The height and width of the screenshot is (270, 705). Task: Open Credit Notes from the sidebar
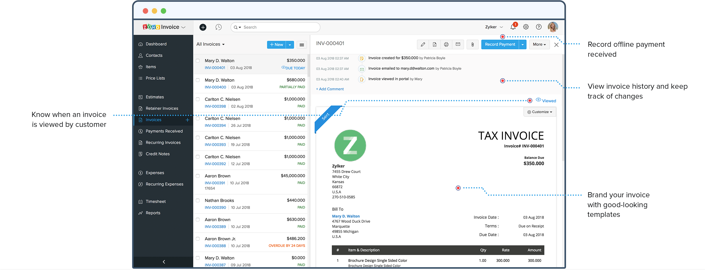click(x=157, y=154)
